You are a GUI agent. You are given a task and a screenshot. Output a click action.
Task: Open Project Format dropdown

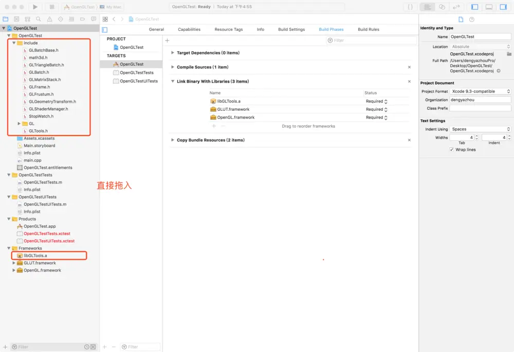tap(480, 91)
